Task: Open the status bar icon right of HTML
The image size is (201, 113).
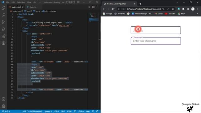Action: click(x=75, y=111)
